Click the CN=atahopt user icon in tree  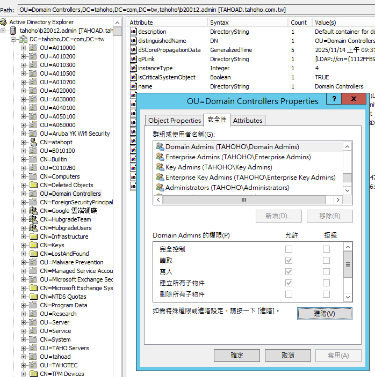(x=33, y=142)
